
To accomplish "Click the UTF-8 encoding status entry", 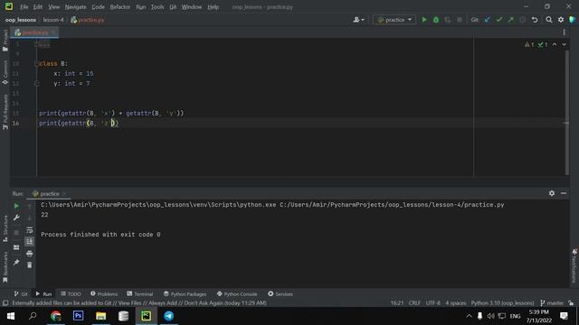I will pyautogui.click(x=432, y=303).
